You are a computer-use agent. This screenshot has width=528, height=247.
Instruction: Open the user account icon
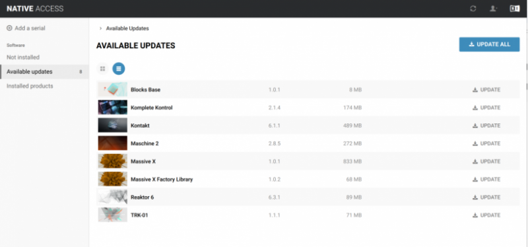tap(494, 9)
